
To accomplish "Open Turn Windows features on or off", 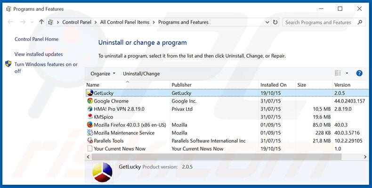I will click(x=46, y=68).
